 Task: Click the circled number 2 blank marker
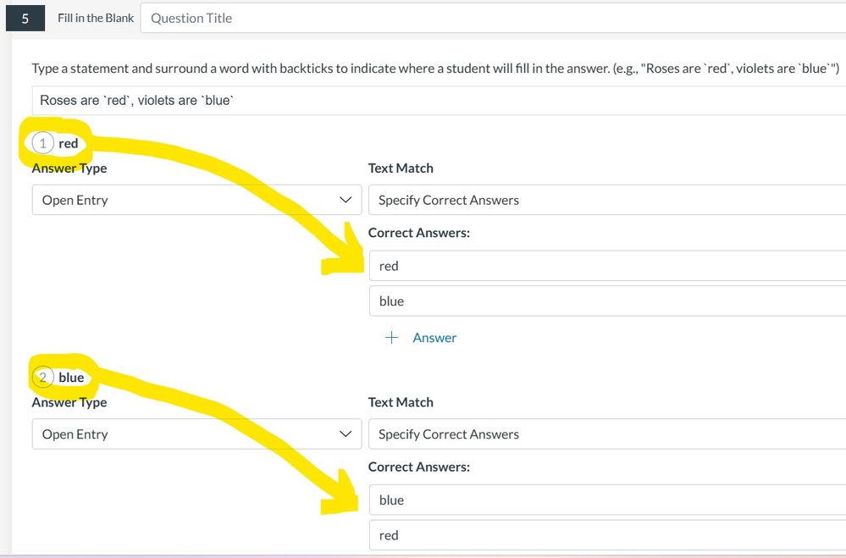coord(42,377)
